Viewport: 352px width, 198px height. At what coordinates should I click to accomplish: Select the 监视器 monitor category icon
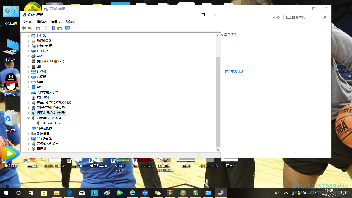coord(33,77)
